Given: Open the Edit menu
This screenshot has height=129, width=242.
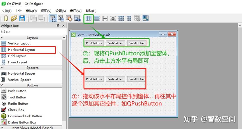Looking at the screenshot, I should point(19,11).
